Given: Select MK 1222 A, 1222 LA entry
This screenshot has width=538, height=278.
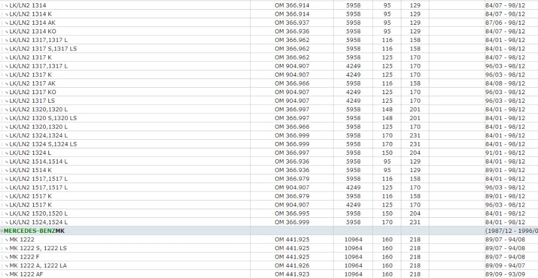Looking at the screenshot, I should tap(38, 266).
